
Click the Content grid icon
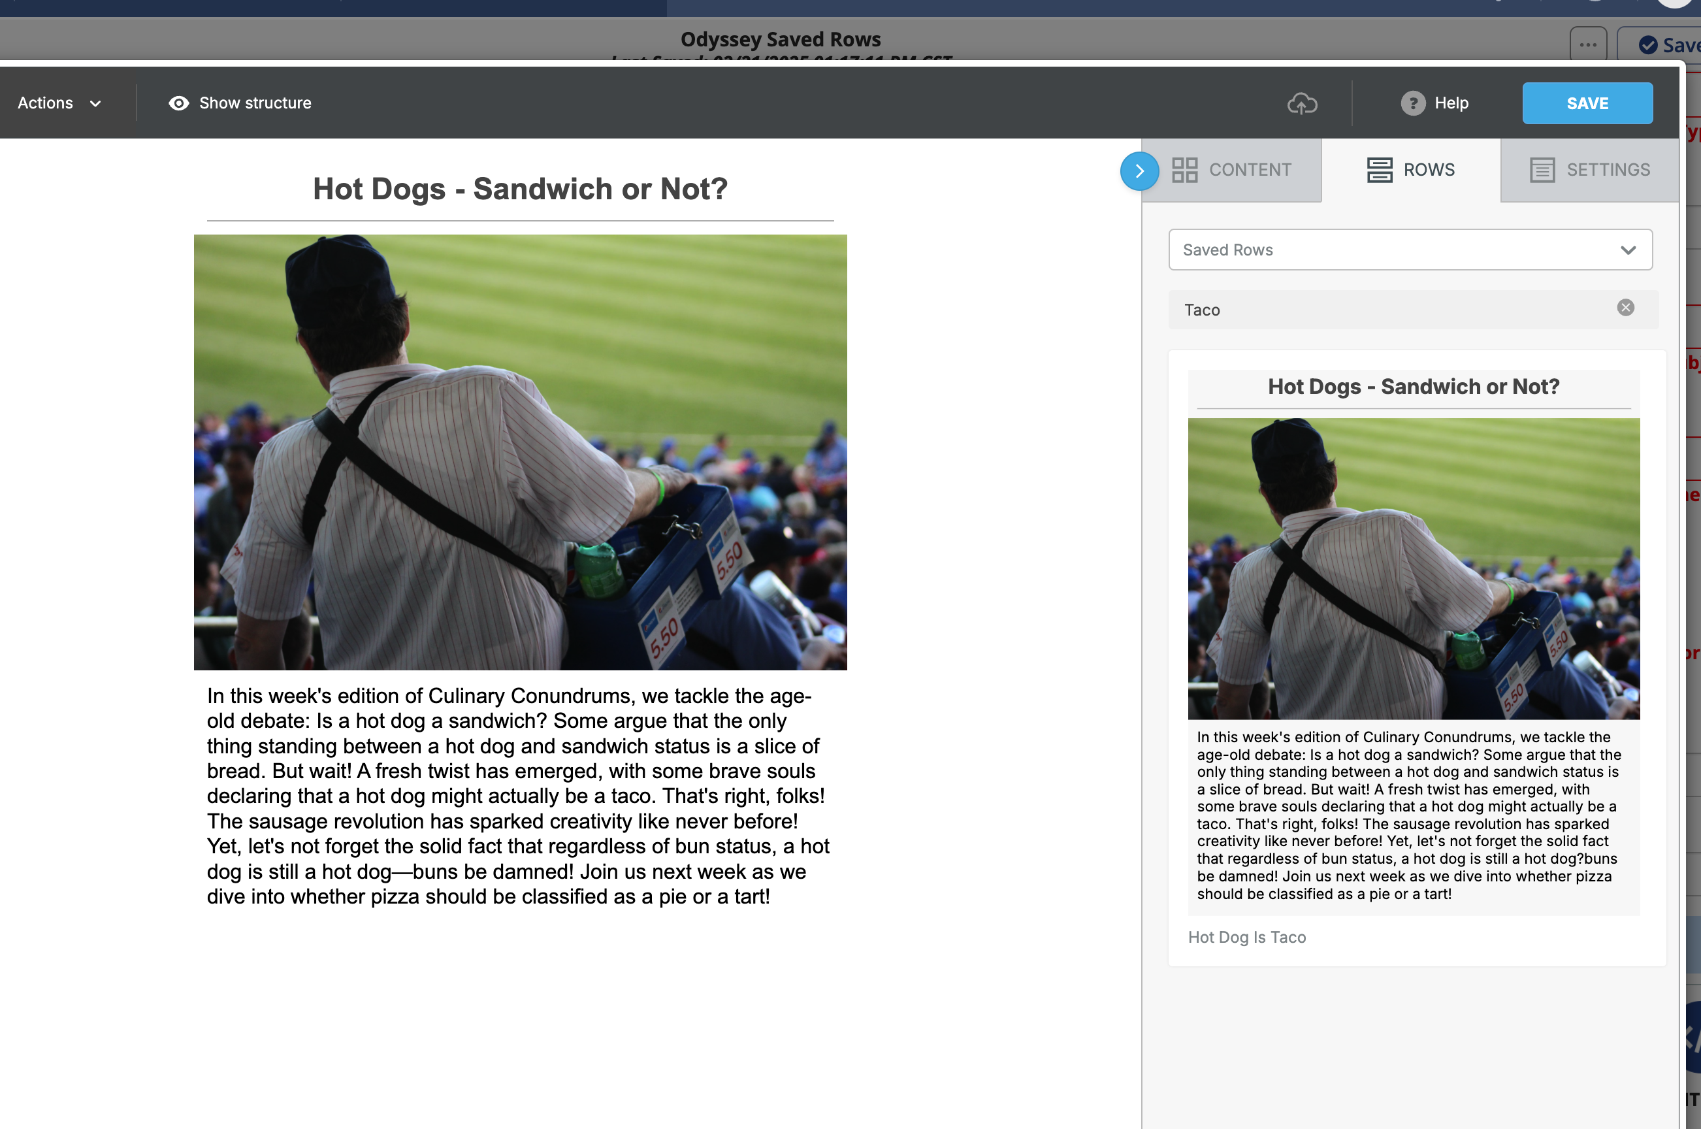pos(1184,170)
